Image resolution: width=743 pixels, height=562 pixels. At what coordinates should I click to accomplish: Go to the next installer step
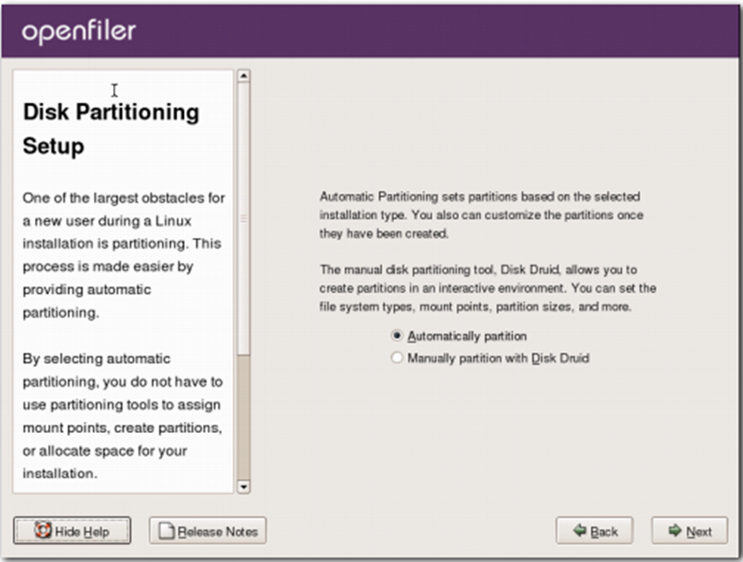coord(689,530)
